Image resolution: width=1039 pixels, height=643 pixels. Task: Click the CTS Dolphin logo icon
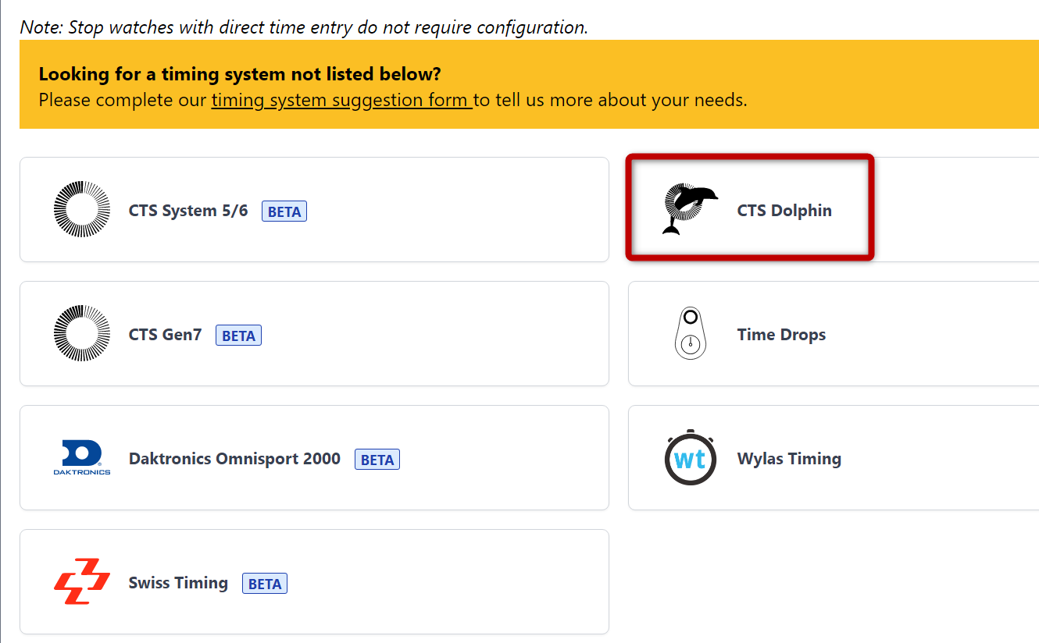pos(690,209)
